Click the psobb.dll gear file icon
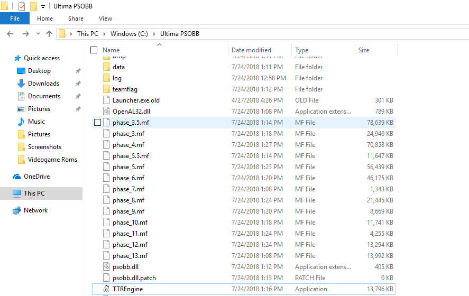The height and width of the screenshot is (296, 469). pos(106,267)
